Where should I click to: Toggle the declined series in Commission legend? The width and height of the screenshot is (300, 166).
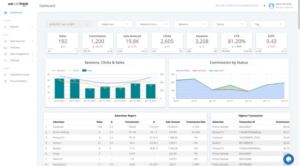(199, 71)
